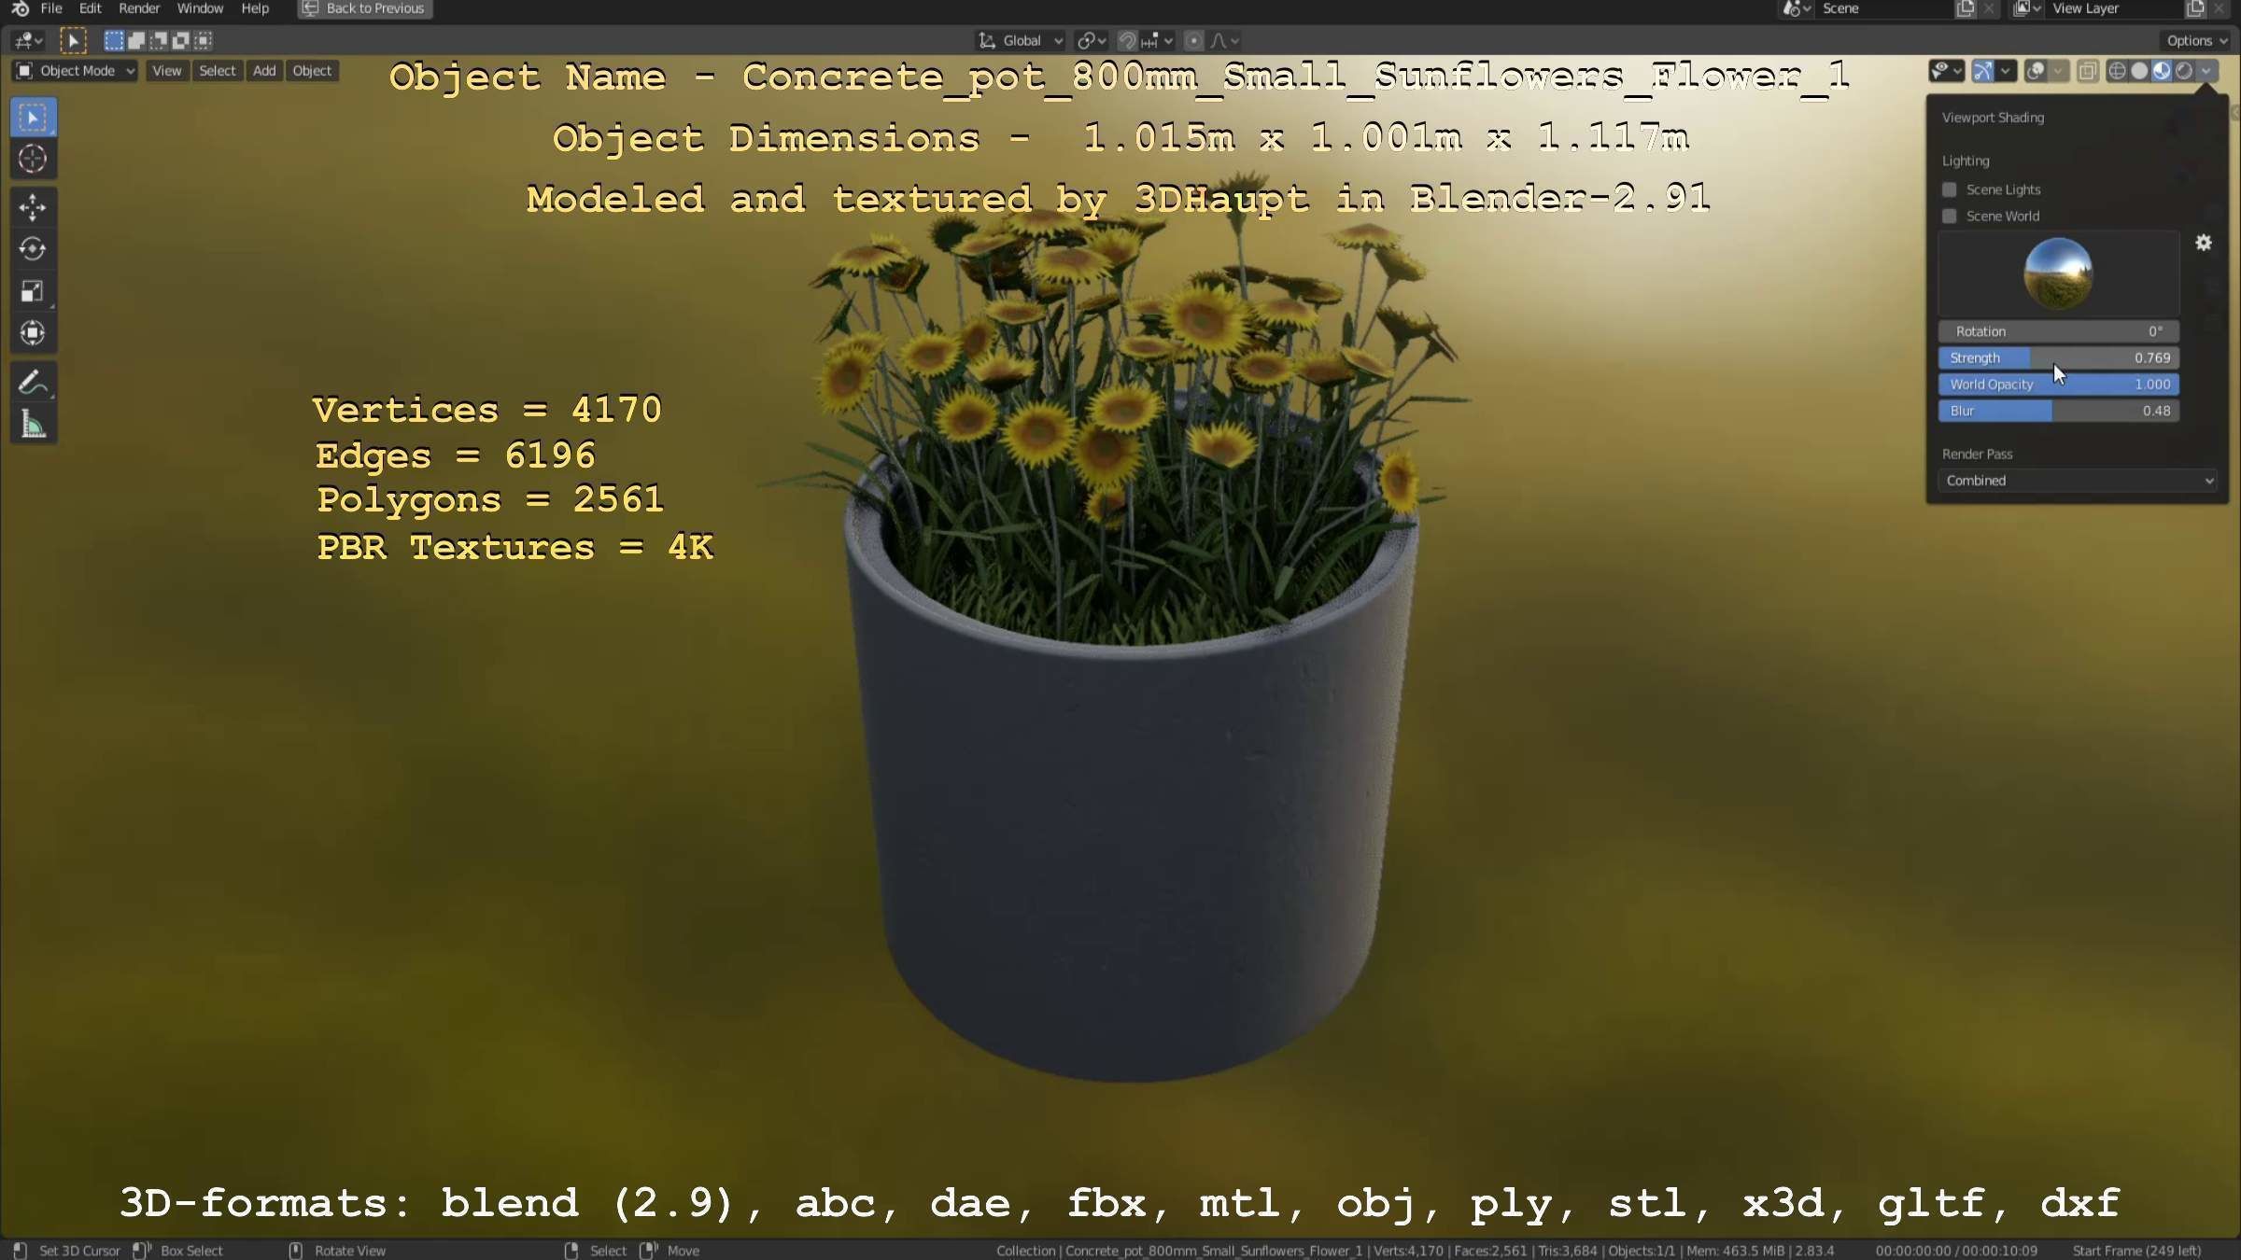Open the viewport Add menu button
Viewport: 2241px width, 1260px height.
coord(264,71)
